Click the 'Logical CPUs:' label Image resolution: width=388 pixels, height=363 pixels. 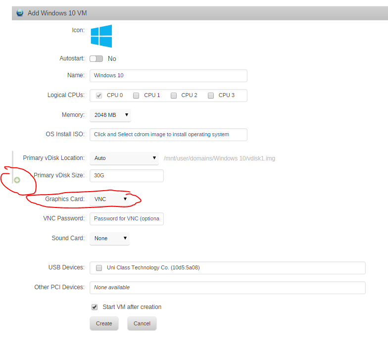(x=66, y=95)
